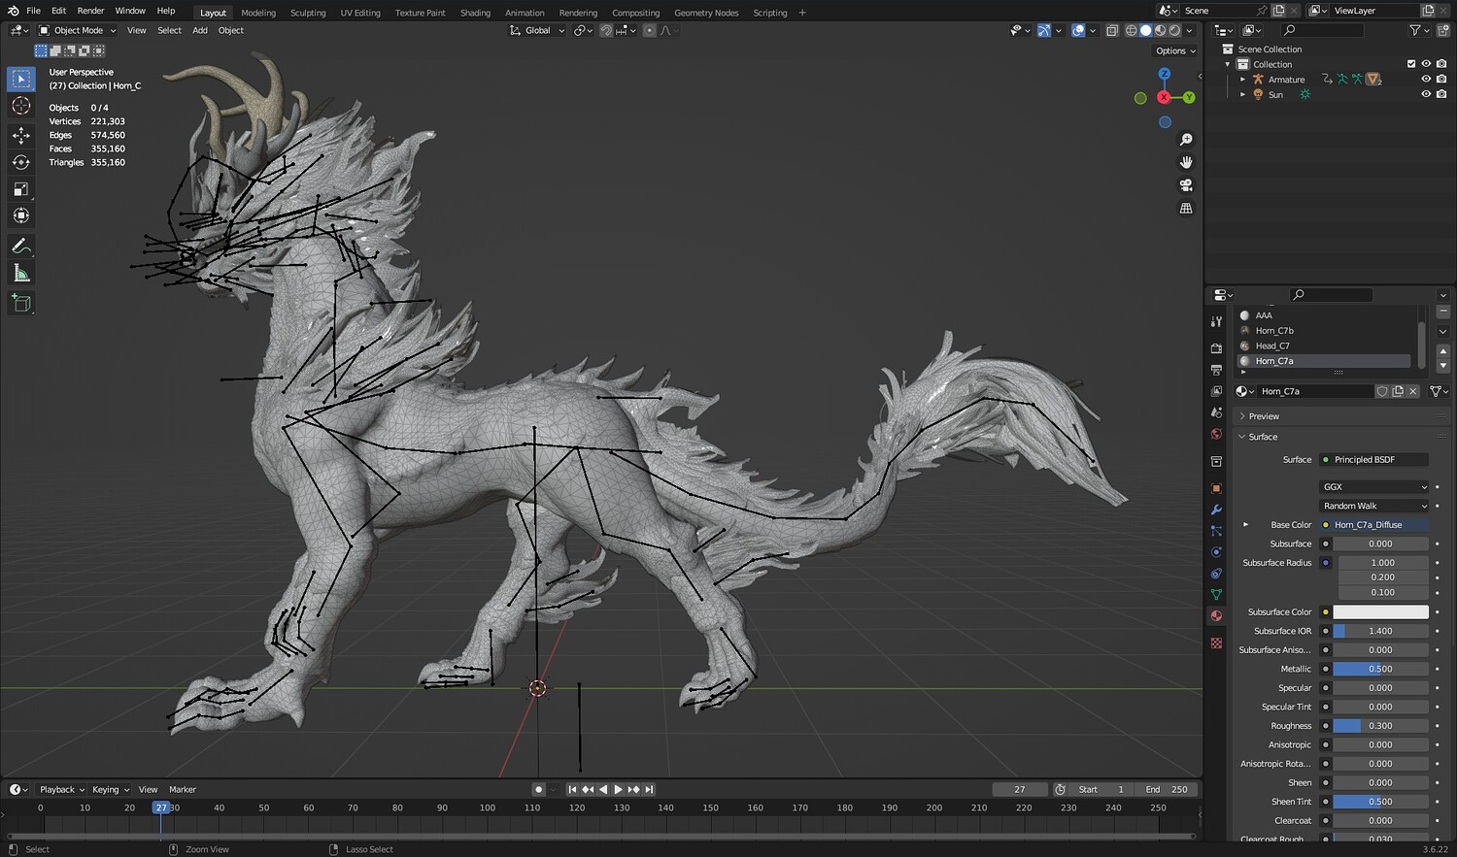Switch to the Sculpting workspace tab
This screenshot has width=1457, height=857.
point(308,13)
